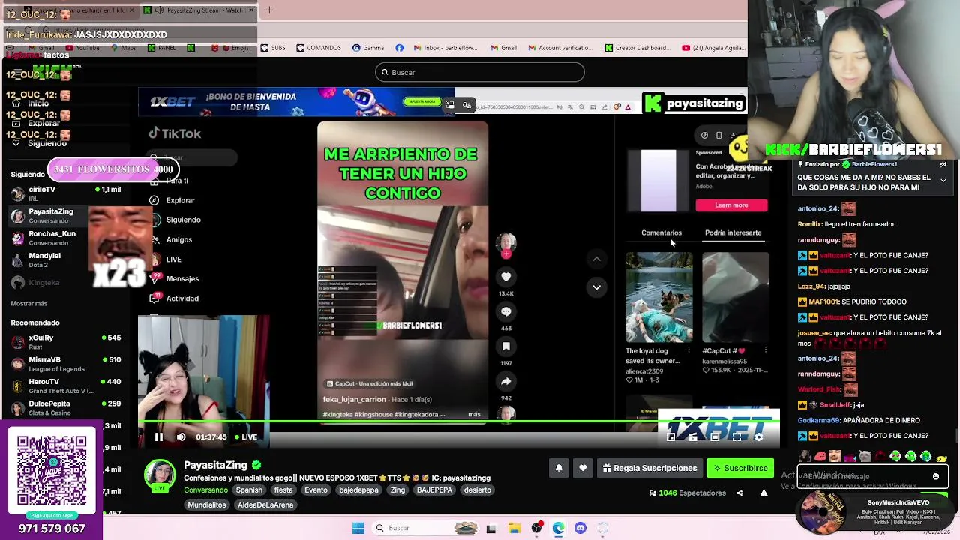Image resolution: width=960 pixels, height=540 pixels.
Task: Open the Comentarios tab
Action: coord(661,232)
